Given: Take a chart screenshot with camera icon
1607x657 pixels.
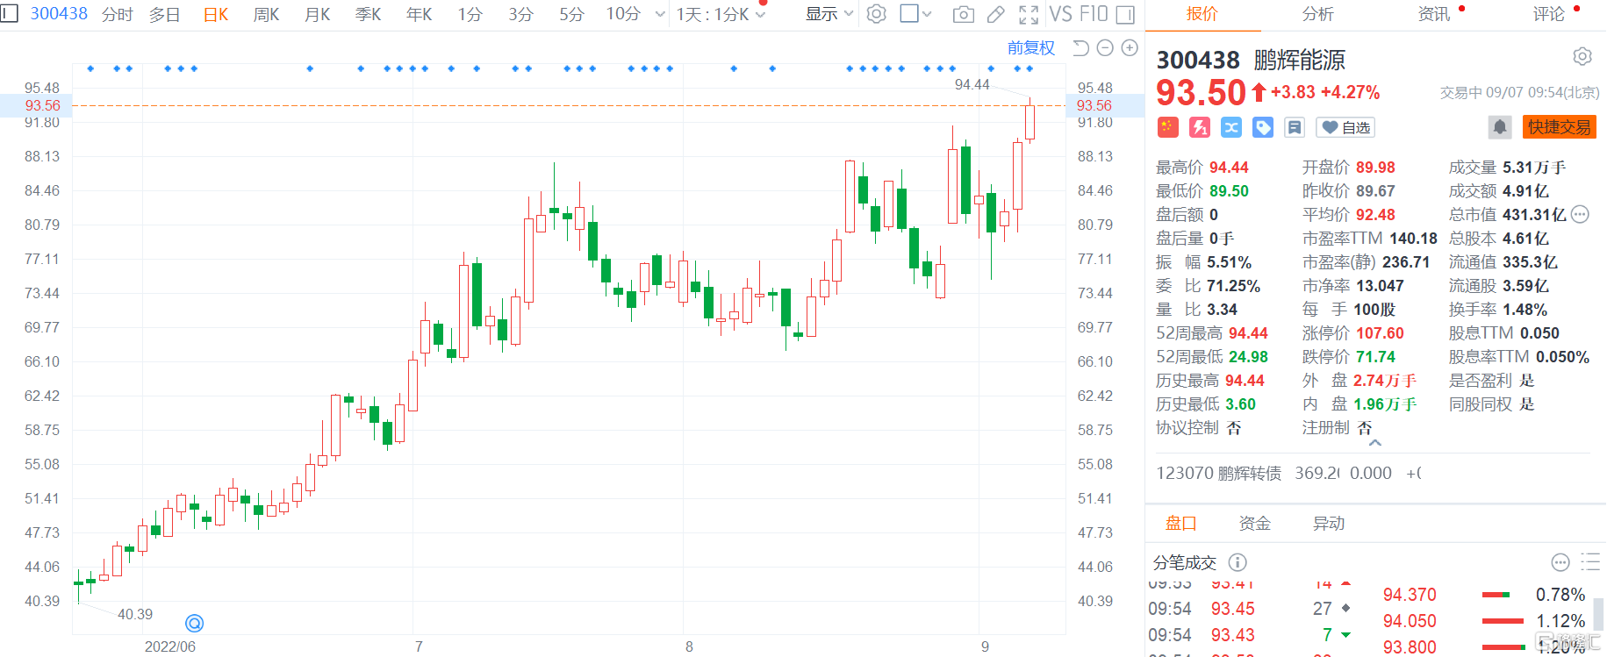Looking at the screenshot, I should coord(963,14).
